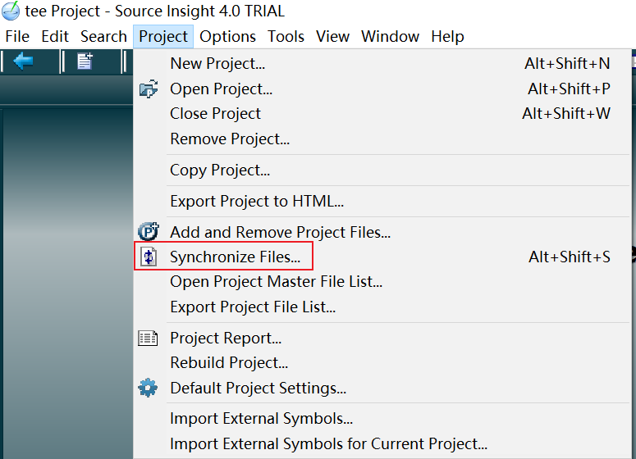Open the Window menu

(390, 36)
